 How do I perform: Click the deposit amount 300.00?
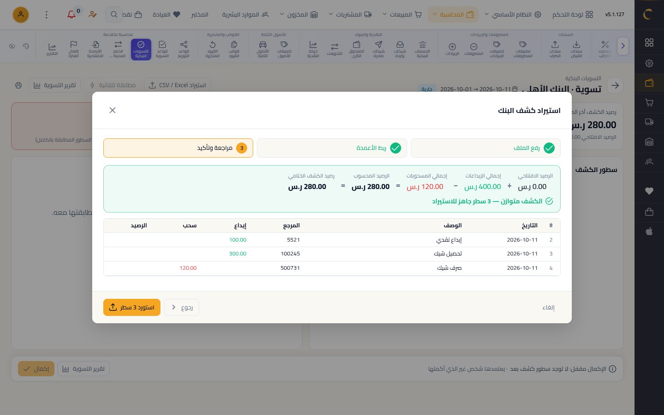[x=238, y=254]
